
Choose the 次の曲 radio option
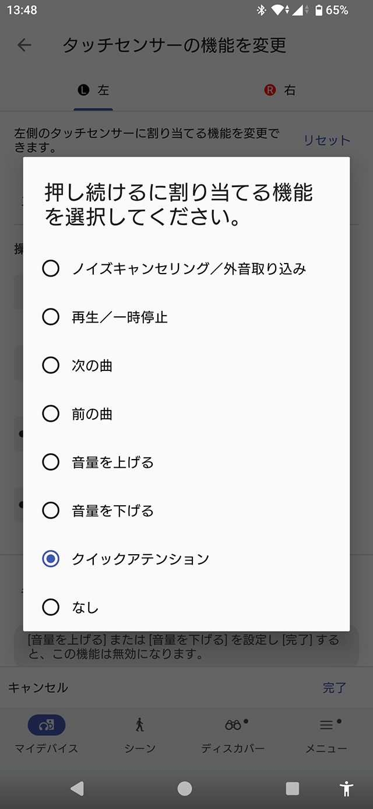(x=51, y=366)
